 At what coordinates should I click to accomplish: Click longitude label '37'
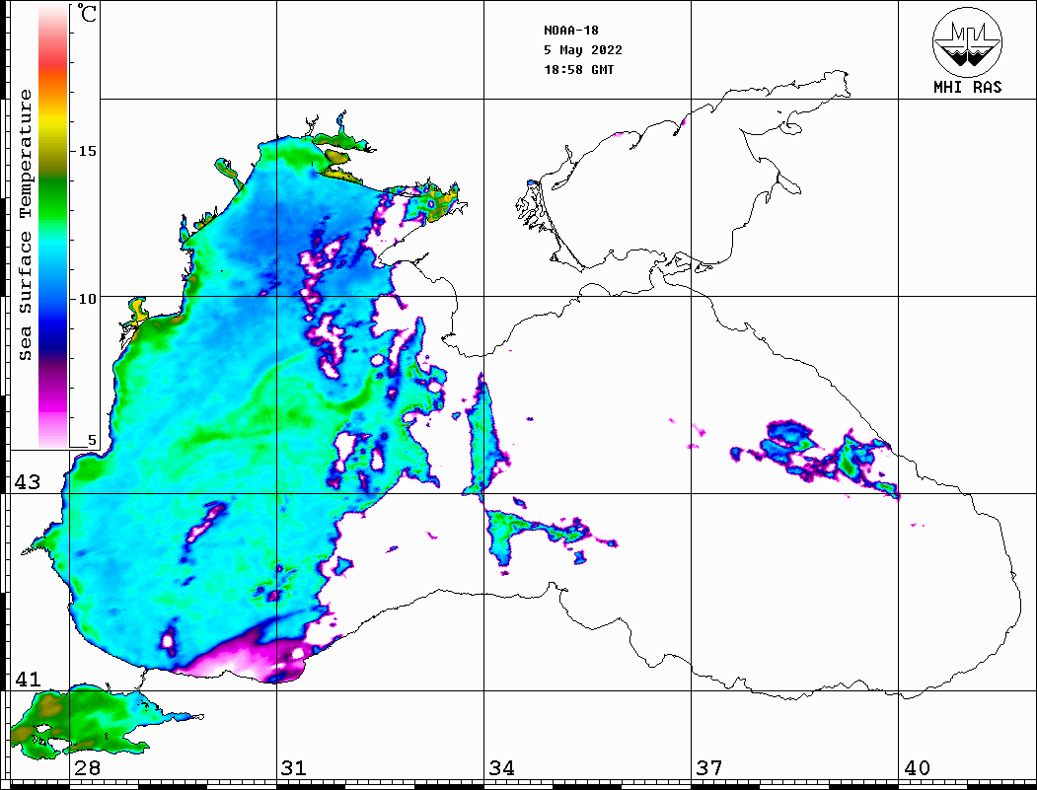709,768
